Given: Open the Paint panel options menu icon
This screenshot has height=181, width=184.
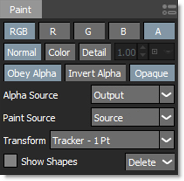Looking at the screenshot, I should coord(169,9).
